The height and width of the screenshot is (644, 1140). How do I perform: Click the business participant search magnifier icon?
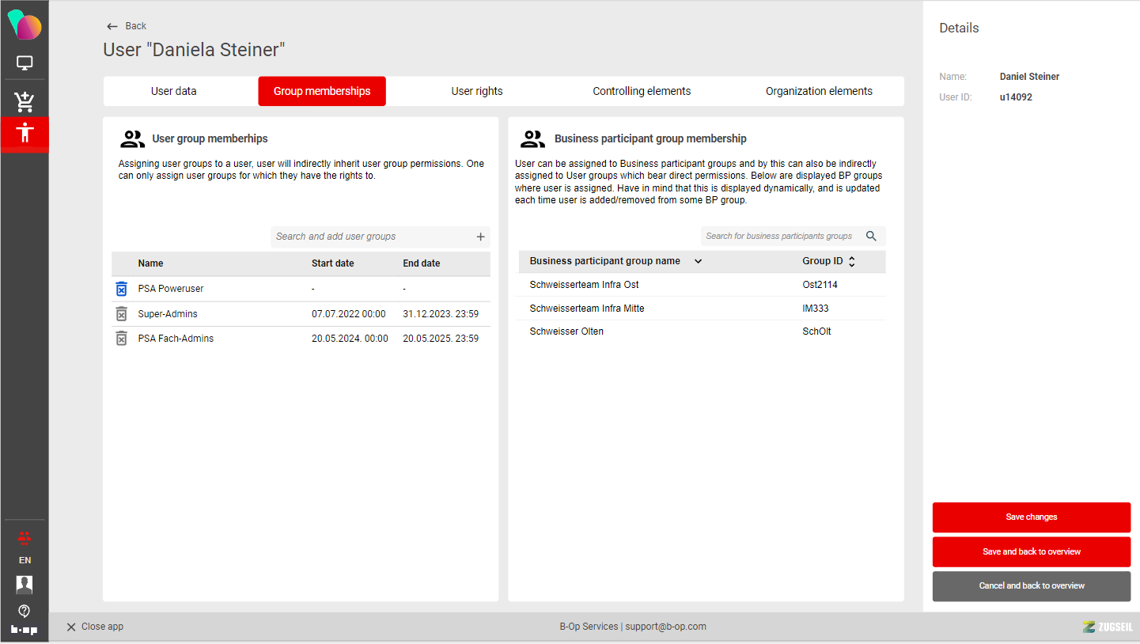(871, 236)
